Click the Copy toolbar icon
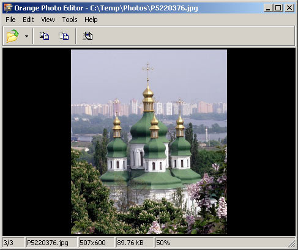This screenshot has height=250, width=298. pyautogui.click(x=44, y=36)
